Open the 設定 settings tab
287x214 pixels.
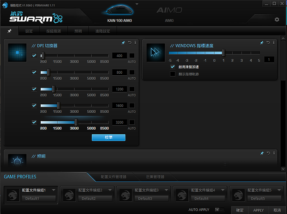coord(29,31)
